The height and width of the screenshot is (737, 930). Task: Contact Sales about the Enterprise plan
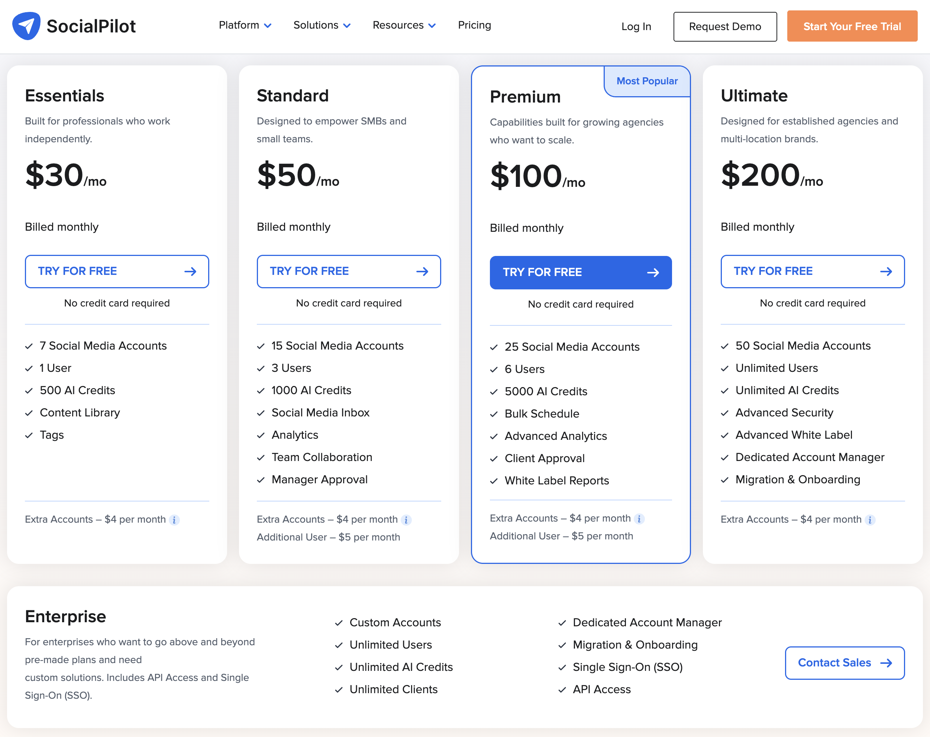click(x=844, y=663)
